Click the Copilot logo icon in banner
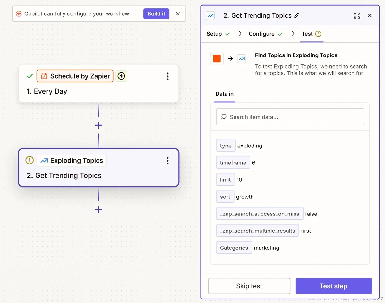This screenshot has height=303, width=385. point(19,14)
